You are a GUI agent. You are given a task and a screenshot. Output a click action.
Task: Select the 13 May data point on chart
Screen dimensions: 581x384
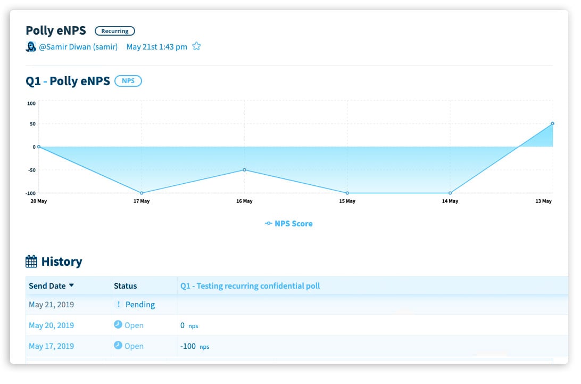tap(552, 124)
